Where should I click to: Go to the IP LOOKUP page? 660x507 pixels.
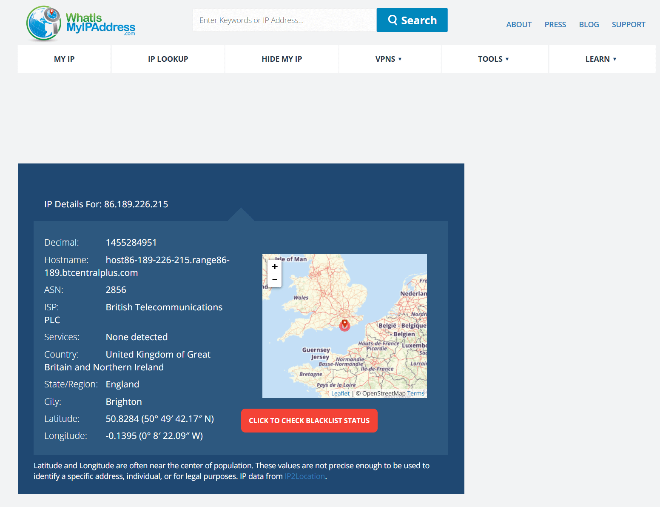(168, 59)
